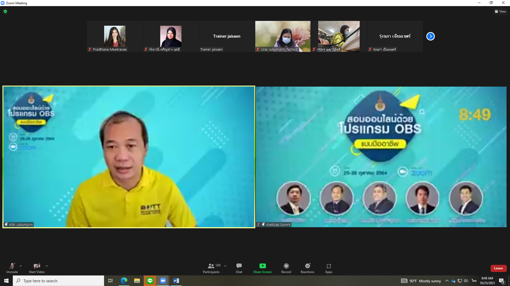
Task: Unmute the microphone
Action: point(12,268)
